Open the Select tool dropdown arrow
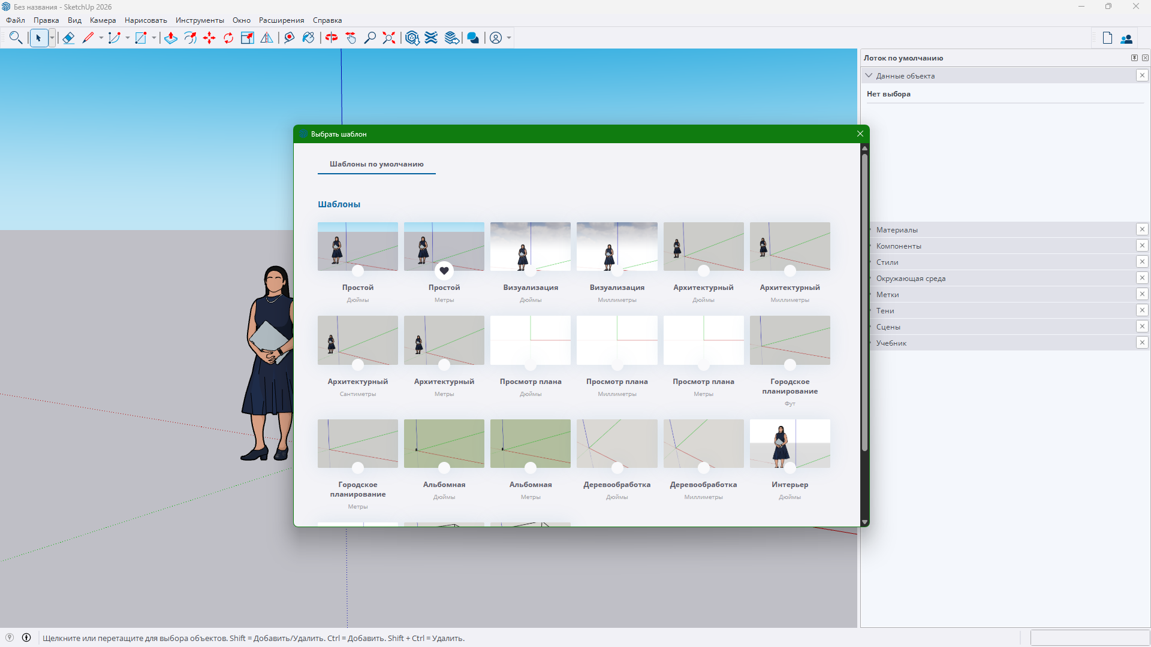This screenshot has width=1151, height=647. pyautogui.click(x=52, y=38)
